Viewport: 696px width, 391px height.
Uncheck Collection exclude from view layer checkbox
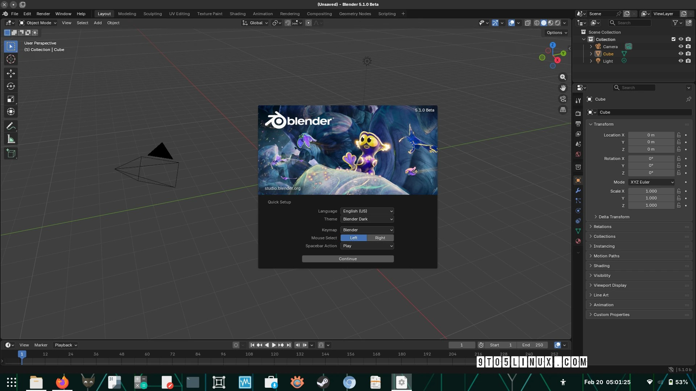click(x=673, y=39)
